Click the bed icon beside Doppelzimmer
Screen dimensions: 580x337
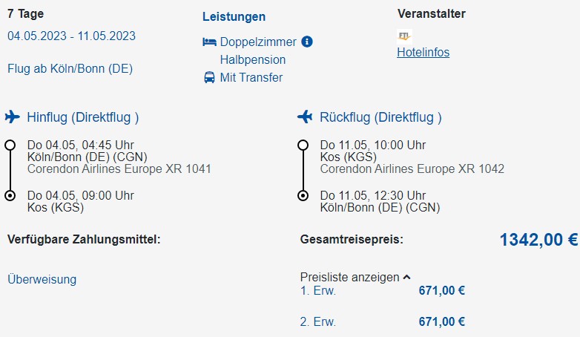click(x=209, y=42)
